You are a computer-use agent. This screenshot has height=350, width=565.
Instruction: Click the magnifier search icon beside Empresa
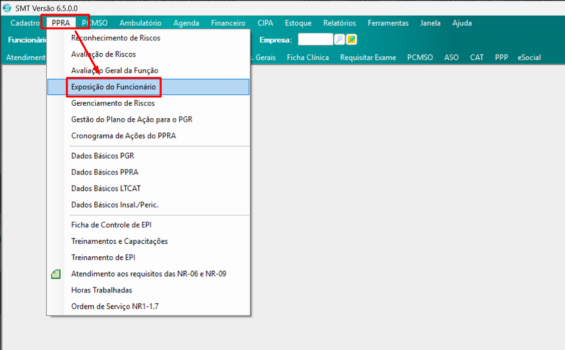click(339, 40)
